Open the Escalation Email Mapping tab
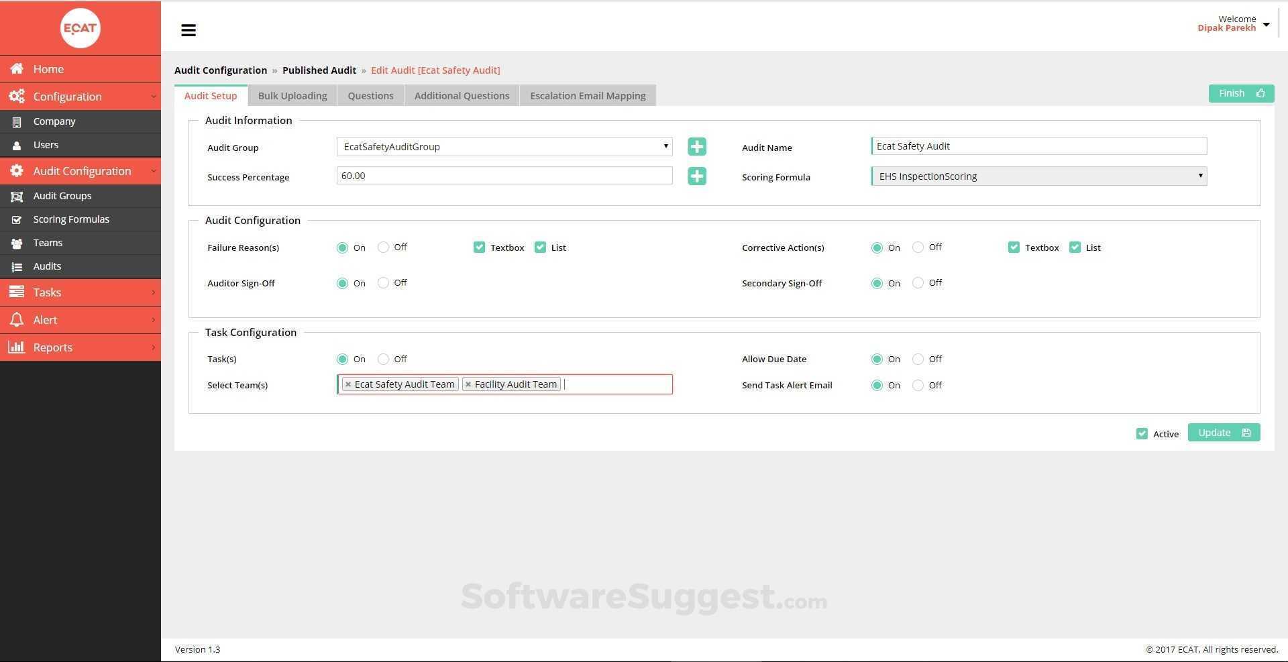 (587, 95)
